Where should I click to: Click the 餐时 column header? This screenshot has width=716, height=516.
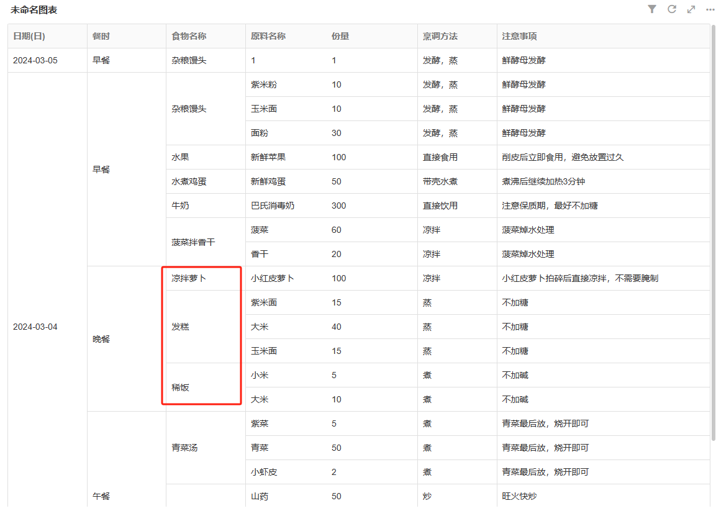pos(101,36)
